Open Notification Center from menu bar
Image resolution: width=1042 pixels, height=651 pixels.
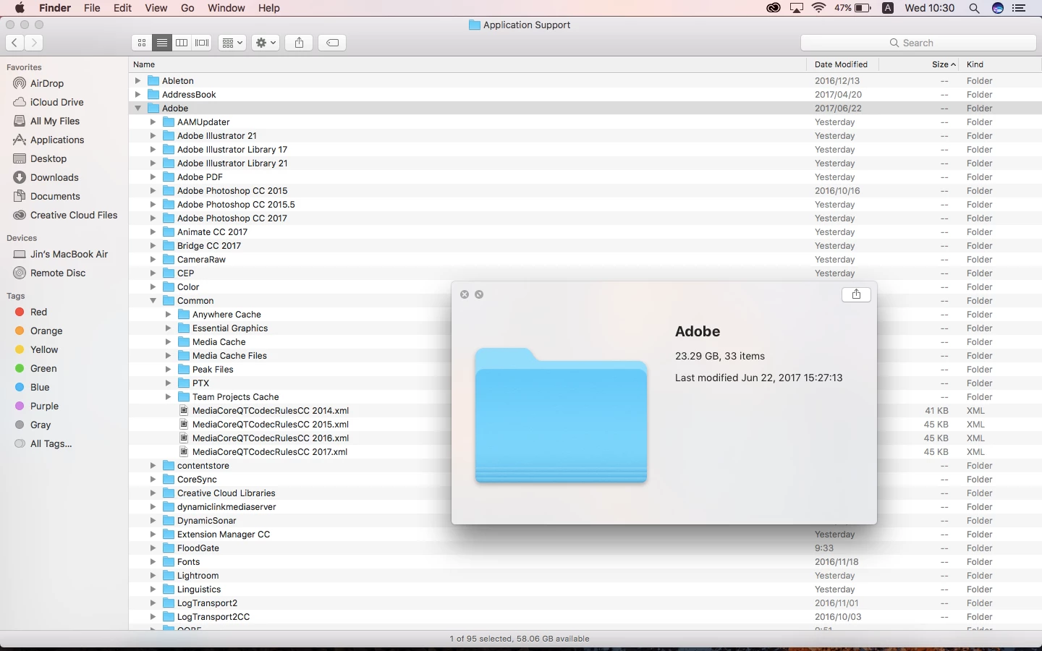click(x=1019, y=8)
